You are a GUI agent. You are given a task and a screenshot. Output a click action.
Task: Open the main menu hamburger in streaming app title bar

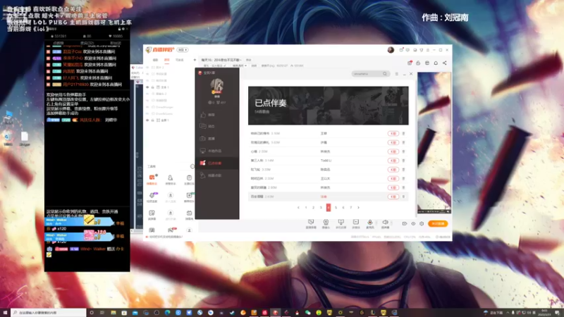[x=428, y=50]
